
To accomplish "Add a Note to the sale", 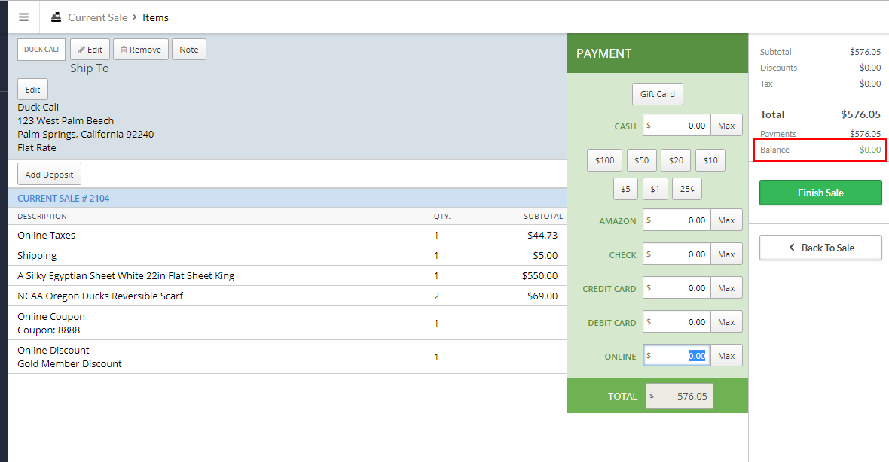I will coord(189,49).
